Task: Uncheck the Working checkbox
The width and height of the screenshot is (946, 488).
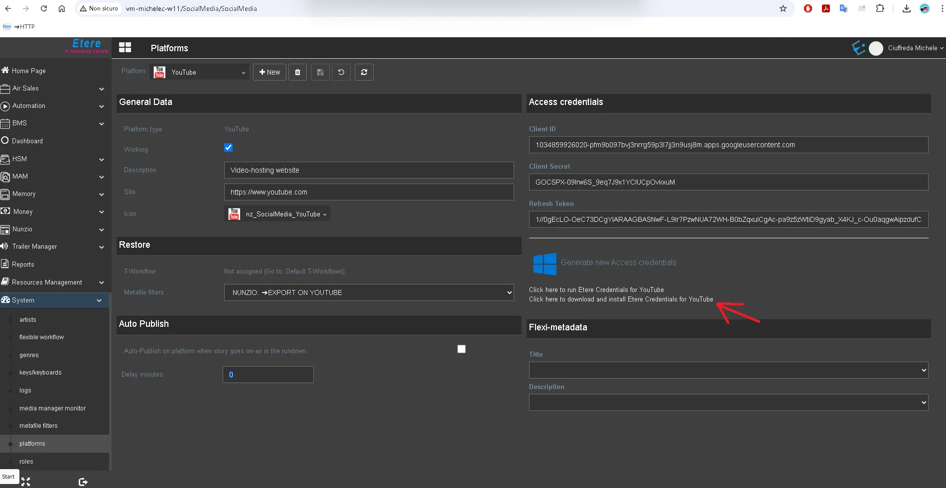Action: pos(228,148)
